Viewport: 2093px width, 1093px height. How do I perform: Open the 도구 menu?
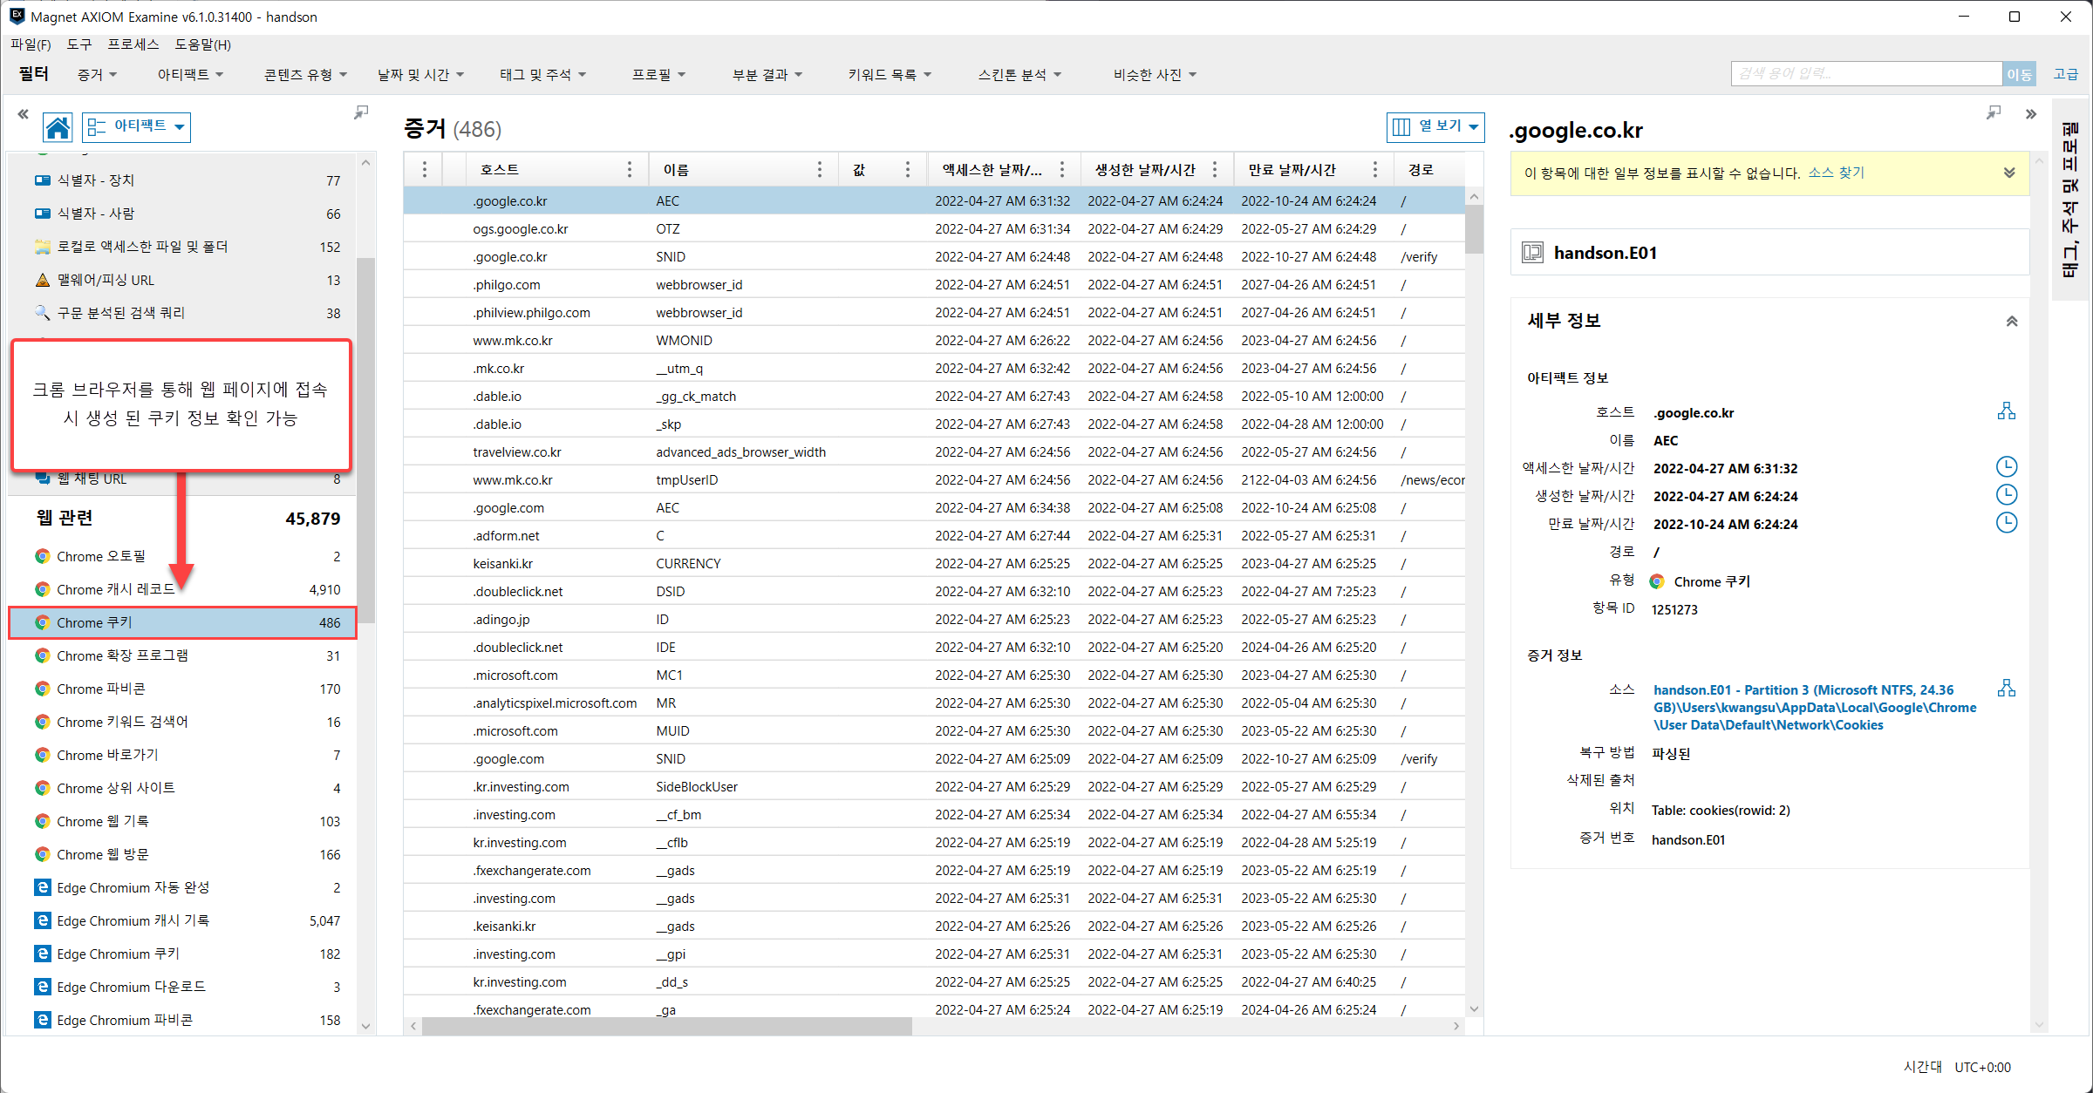(79, 44)
